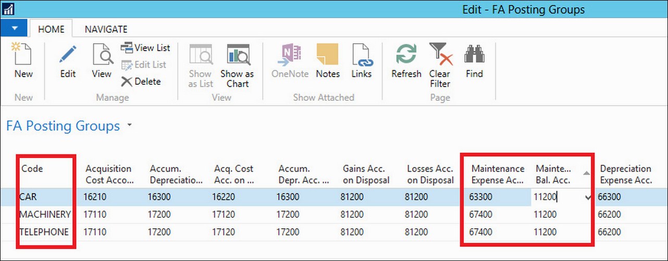The image size is (668, 261).
Task: Click Edit List in Manage group
Action: point(143,64)
